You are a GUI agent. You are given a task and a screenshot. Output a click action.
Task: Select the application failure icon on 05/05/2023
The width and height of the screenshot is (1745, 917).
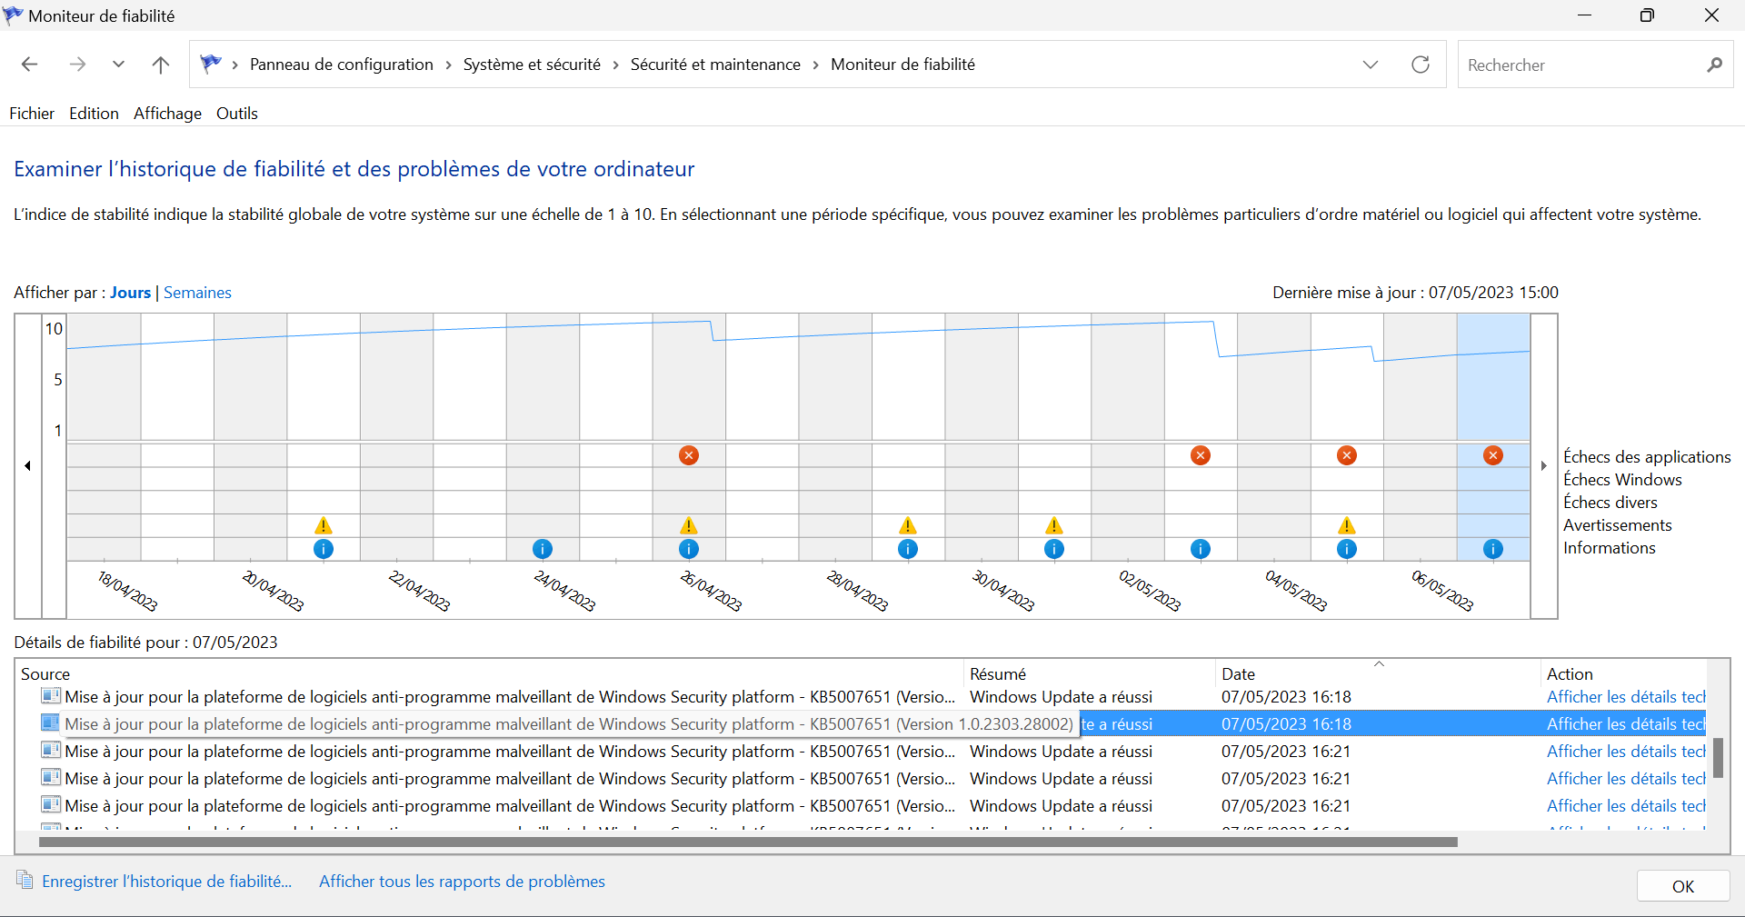click(x=1347, y=455)
